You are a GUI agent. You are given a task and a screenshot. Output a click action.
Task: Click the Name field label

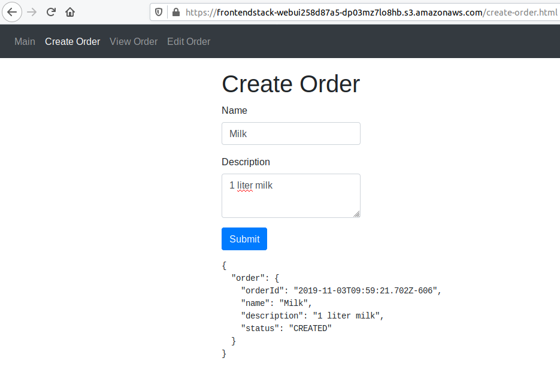pyautogui.click(x=234, y=110)
